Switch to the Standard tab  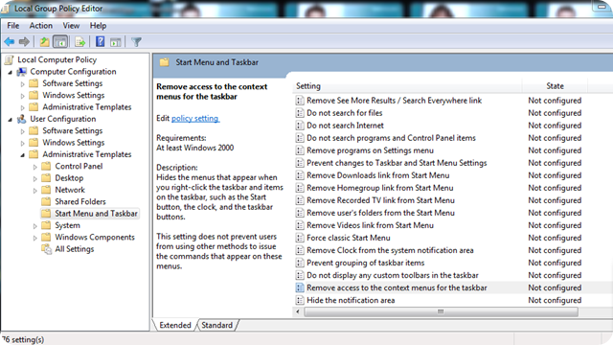click(217, 326)
